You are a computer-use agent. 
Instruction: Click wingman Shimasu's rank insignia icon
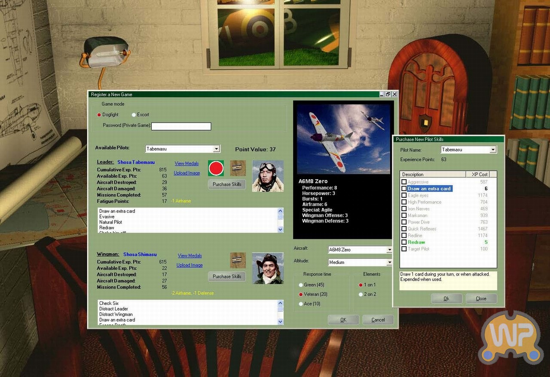238,260
